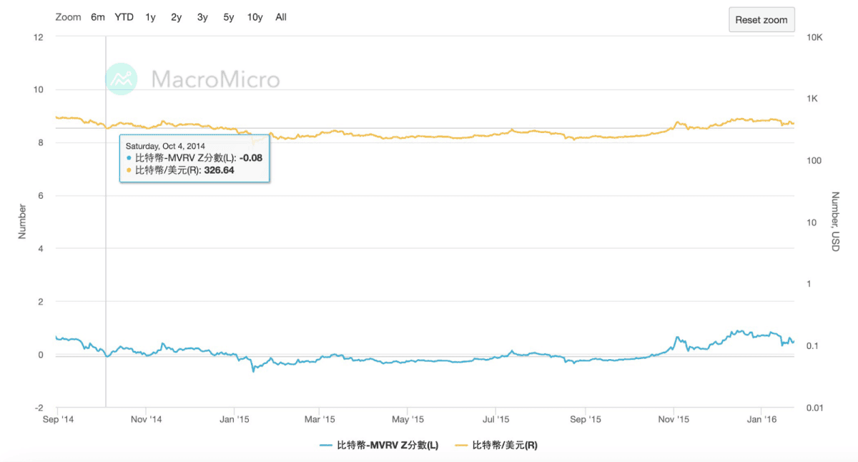Screen dimensions: 858x462
Task: Select the 10y zoom range
Action: pyautogui.click(x=255, y=16)
